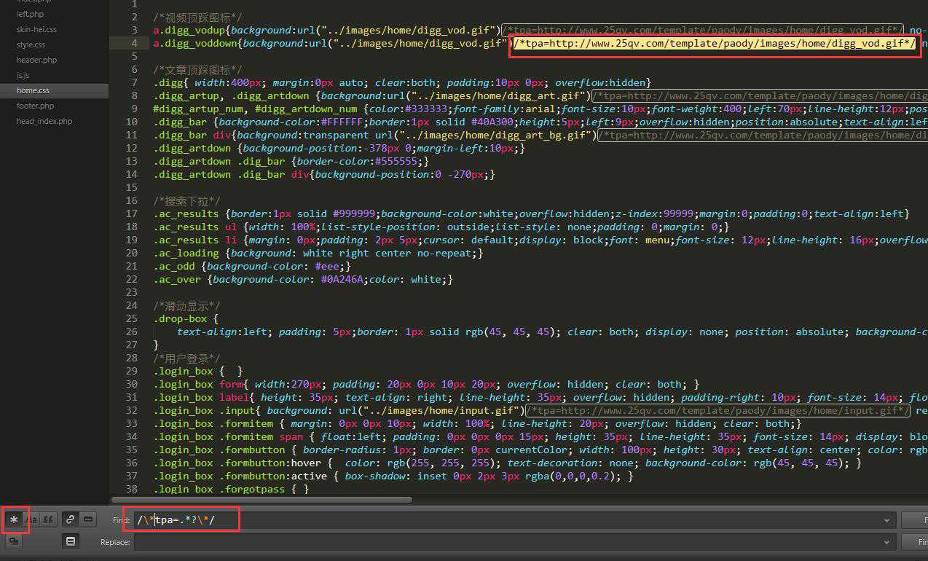Click inside the Find input field
The height and width of the screenshot is (561, 928).
point(514,520)
